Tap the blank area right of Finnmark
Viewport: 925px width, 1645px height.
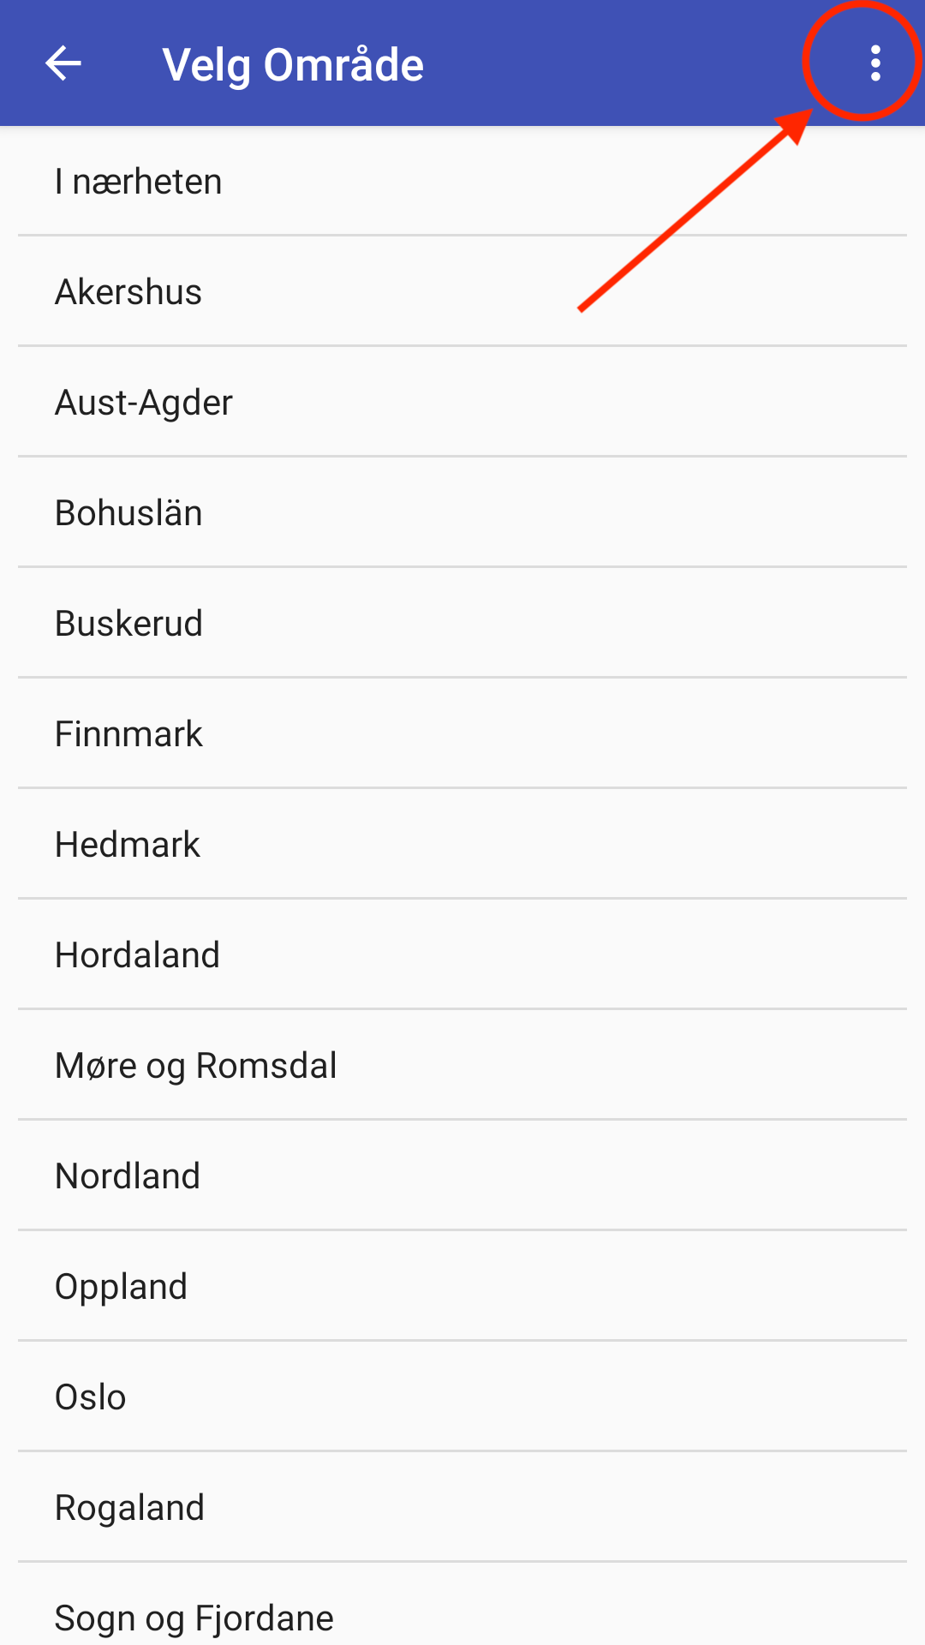[557, 733]
